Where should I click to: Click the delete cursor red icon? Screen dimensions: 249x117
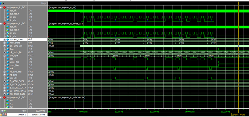pos(5,114)
